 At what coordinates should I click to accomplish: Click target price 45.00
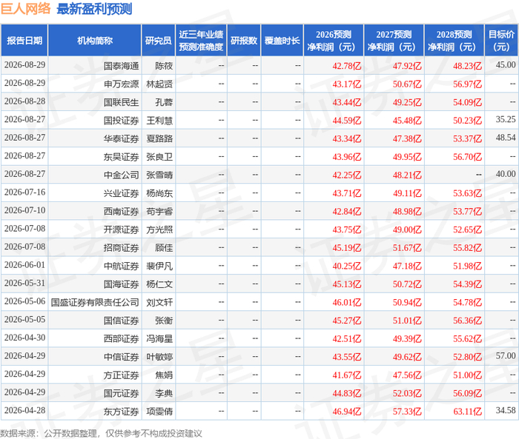506,65
